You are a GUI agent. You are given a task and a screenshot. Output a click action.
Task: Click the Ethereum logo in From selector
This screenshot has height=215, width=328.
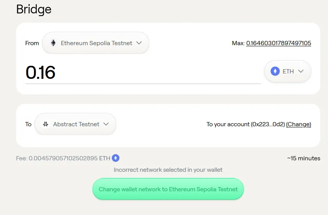click(53, 43)
